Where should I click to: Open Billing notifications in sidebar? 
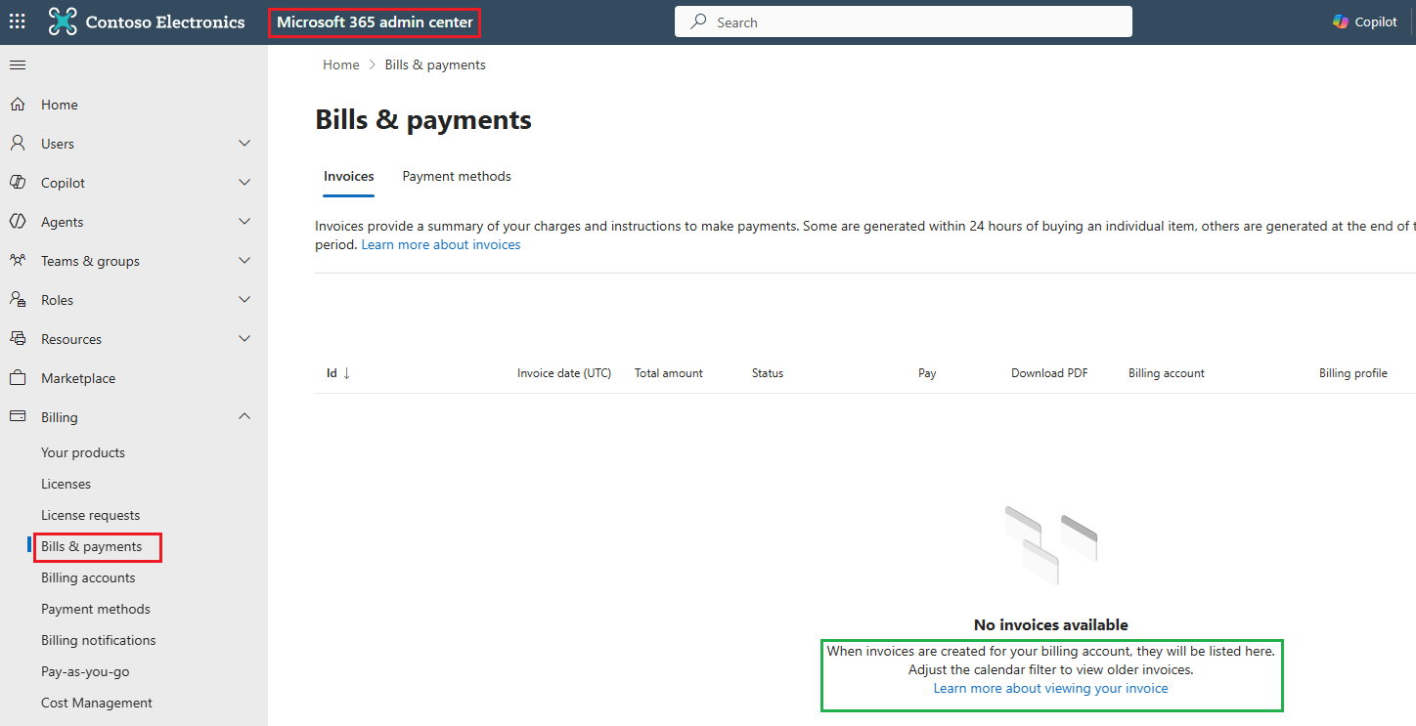click(99, 640)
